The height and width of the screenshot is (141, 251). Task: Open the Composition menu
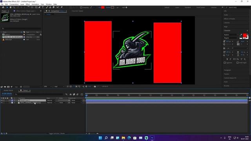(x=14, y=4)
